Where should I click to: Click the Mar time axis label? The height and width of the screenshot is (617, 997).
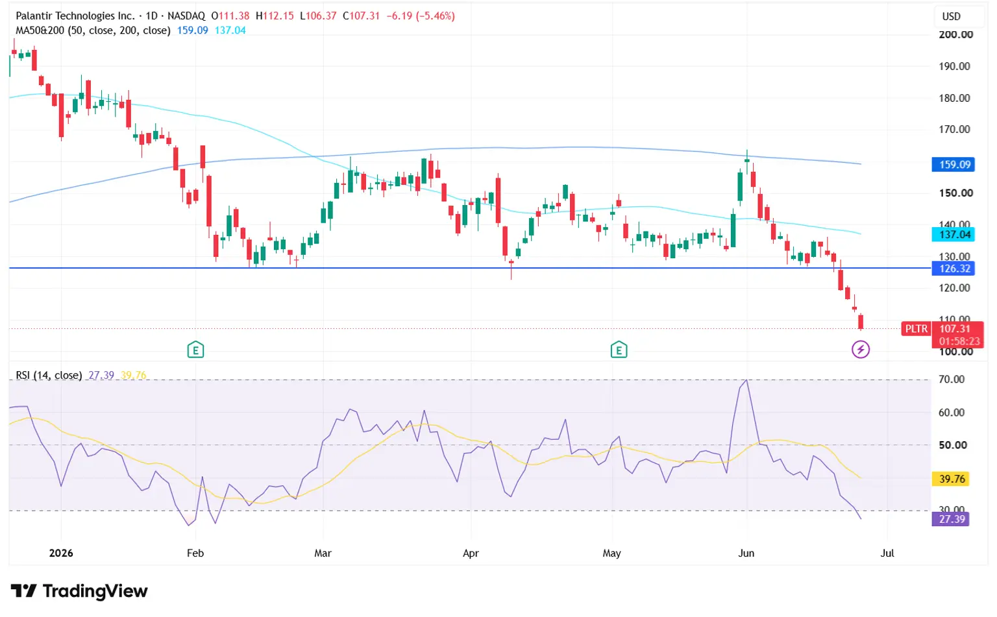[x=323, y=553]
